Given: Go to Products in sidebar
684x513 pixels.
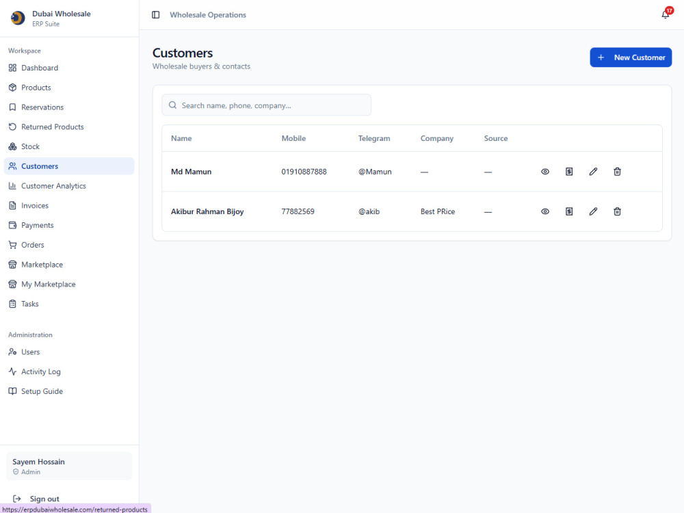Looking at the screenshot, I should click(69, 88).
